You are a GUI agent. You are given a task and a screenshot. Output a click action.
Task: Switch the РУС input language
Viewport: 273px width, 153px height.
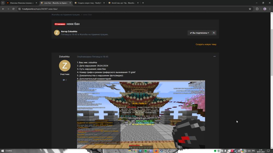254,151
